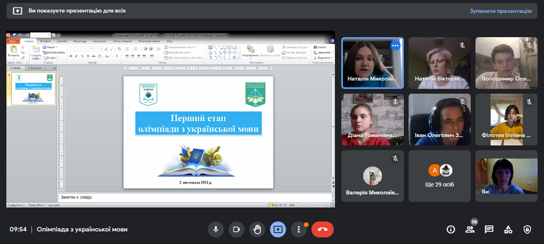Open the chat panel icon
Screen dimensions: 544x244
pos(489,229)
